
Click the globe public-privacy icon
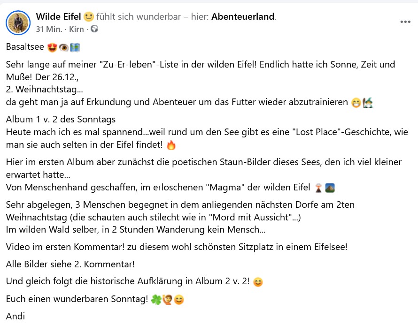point(94,29)
